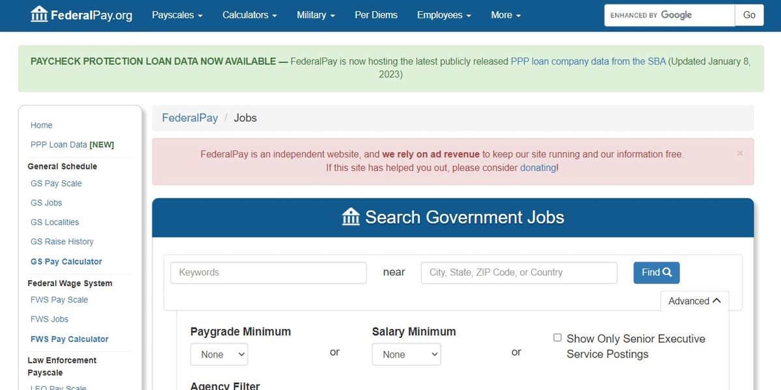781x390 pixels.
Task: Expand the Employees menu
Action: click(444, 15)
